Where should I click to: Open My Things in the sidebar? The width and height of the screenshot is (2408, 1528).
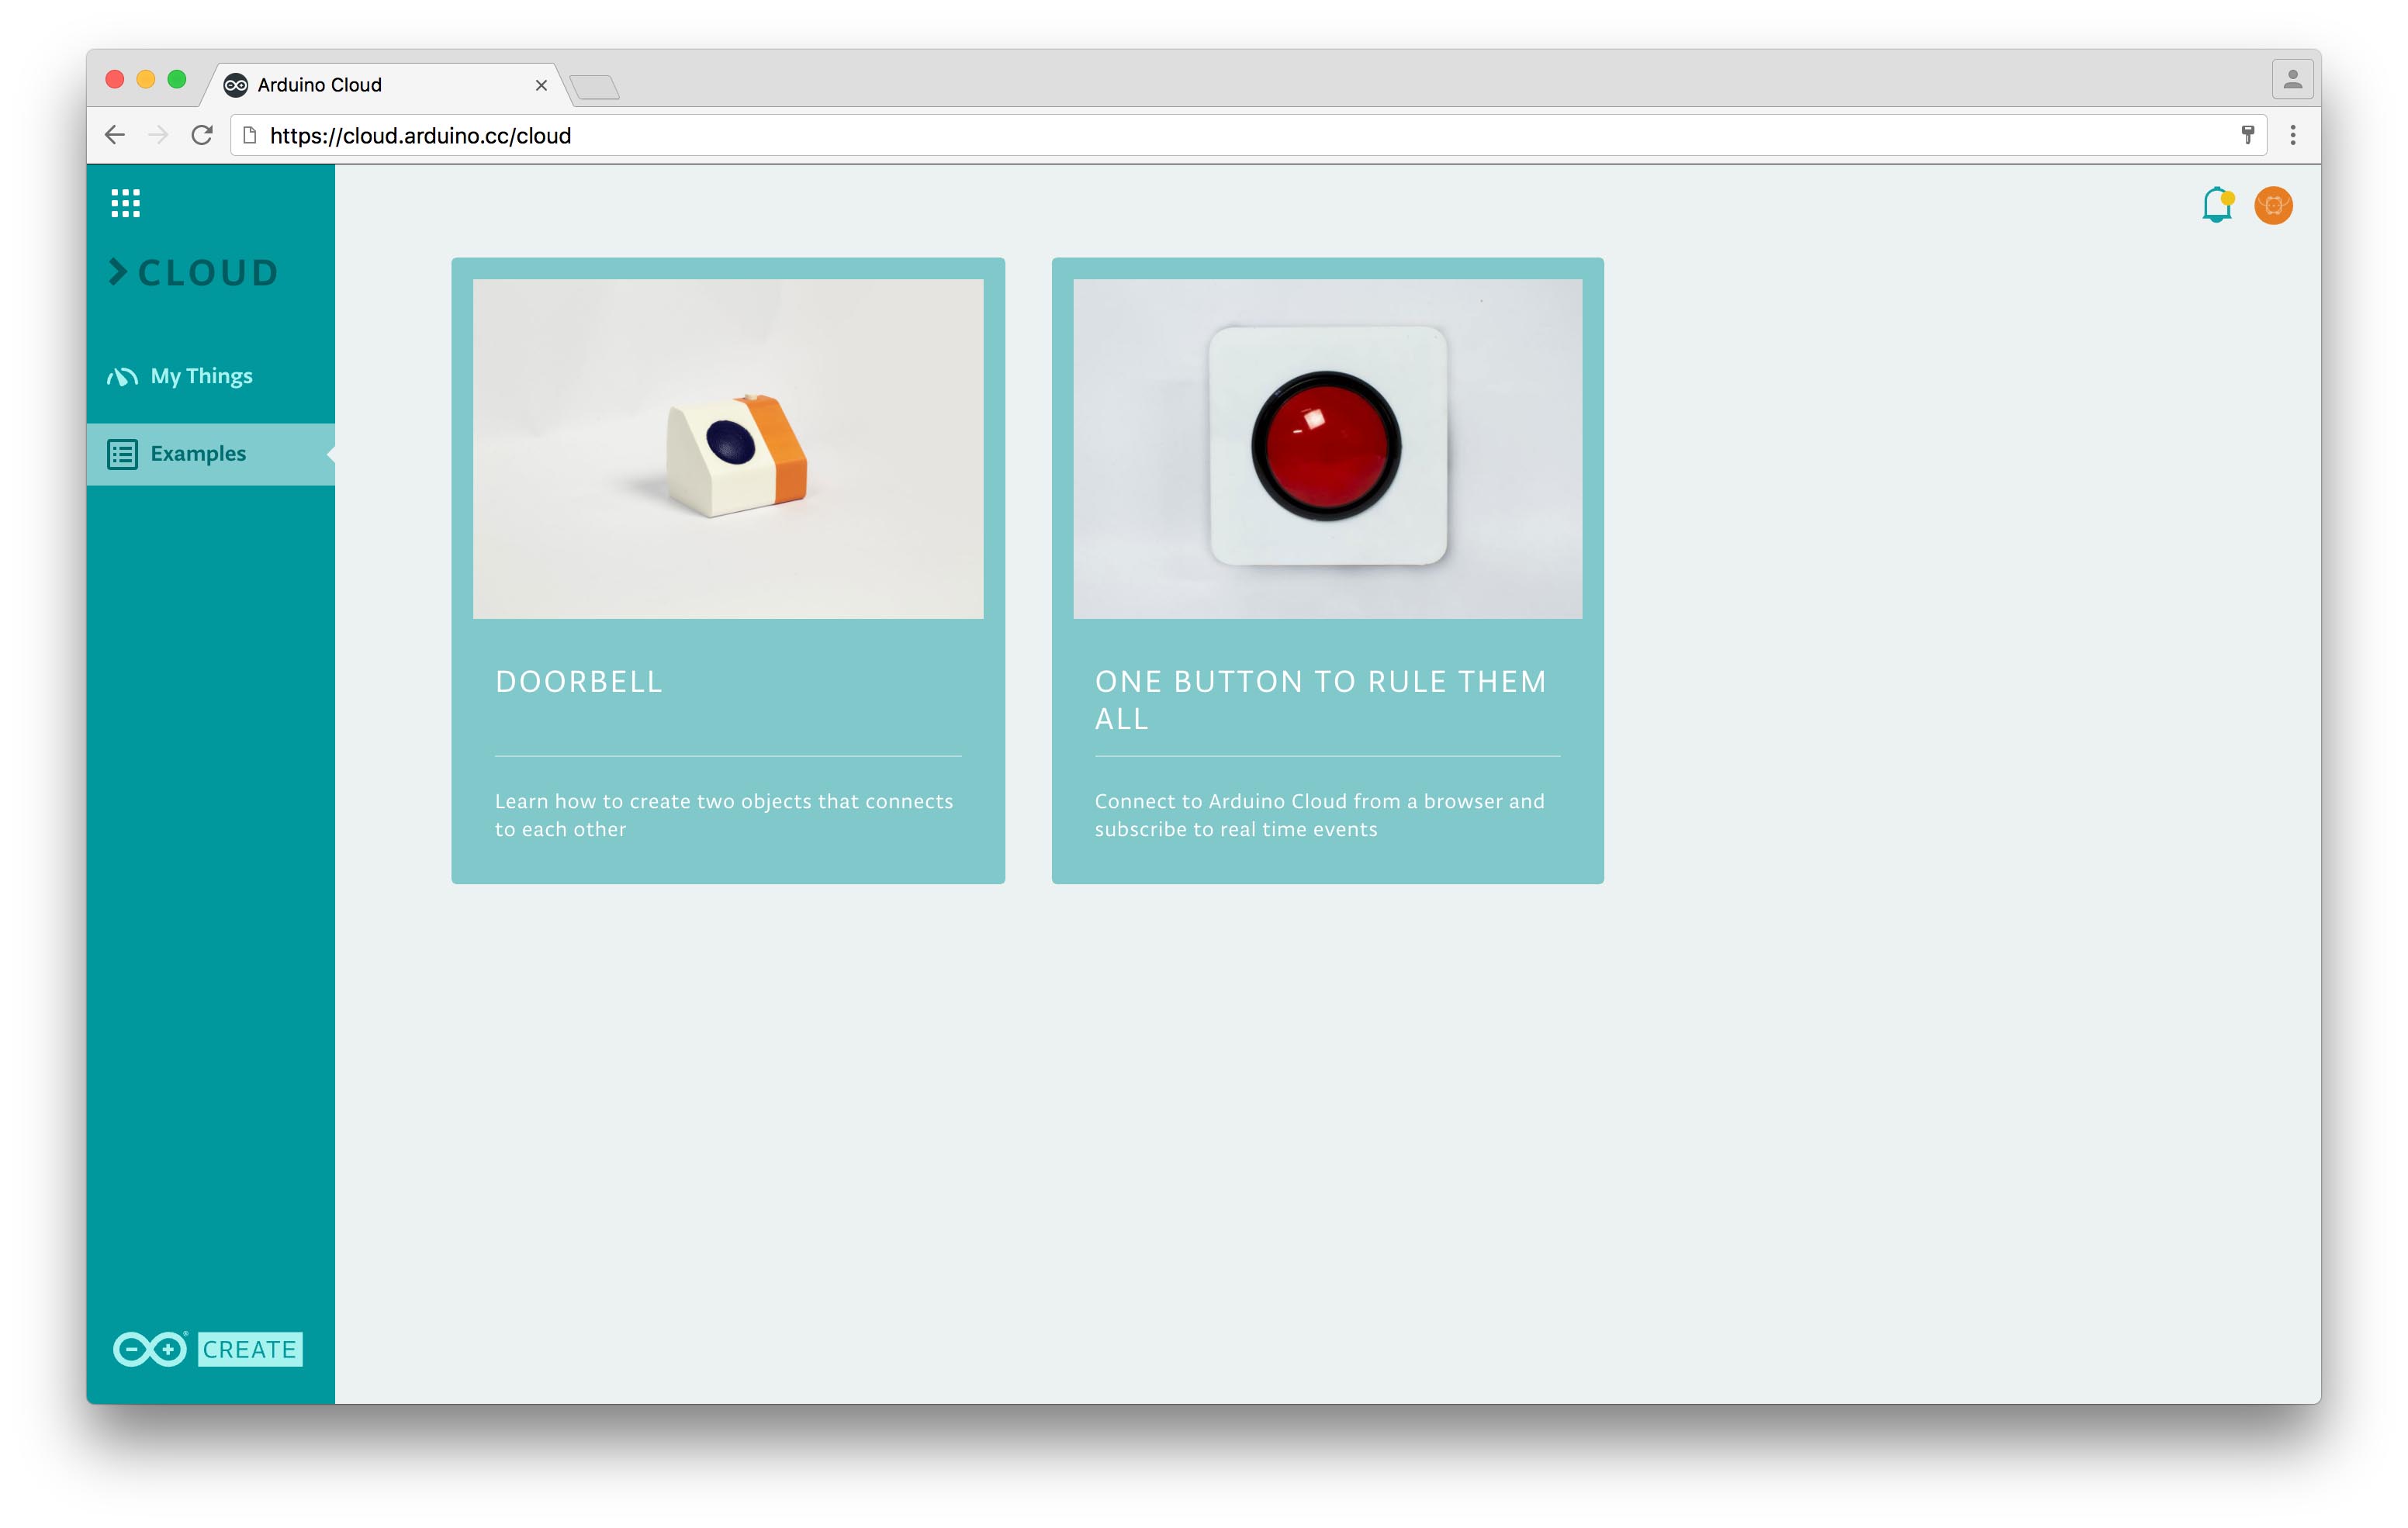click(211, 376)
